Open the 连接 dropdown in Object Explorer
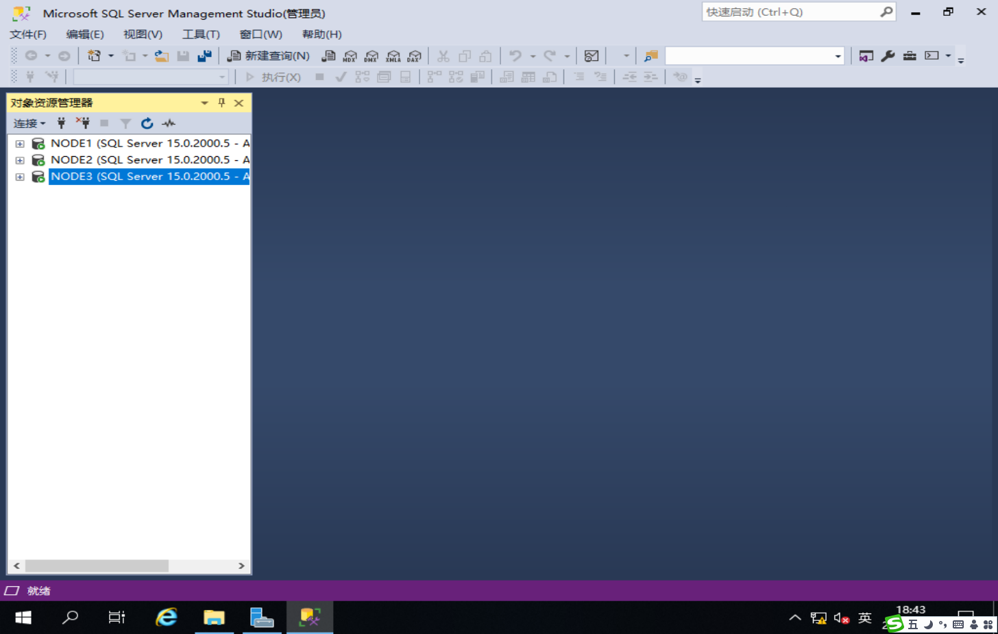 (x=29, y=123)
